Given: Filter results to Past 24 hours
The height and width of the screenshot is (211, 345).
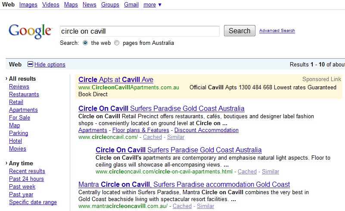Looking at the screenshot, I should point(26,179).
